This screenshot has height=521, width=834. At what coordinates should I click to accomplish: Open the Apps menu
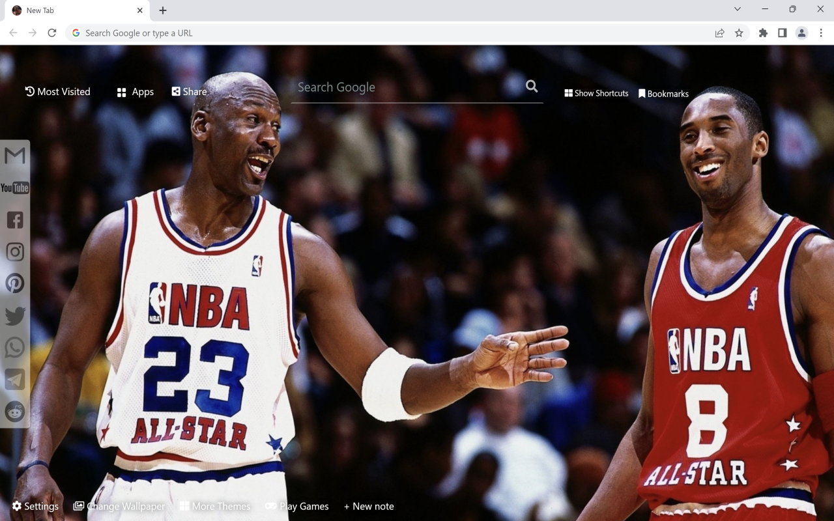[136, 92]
